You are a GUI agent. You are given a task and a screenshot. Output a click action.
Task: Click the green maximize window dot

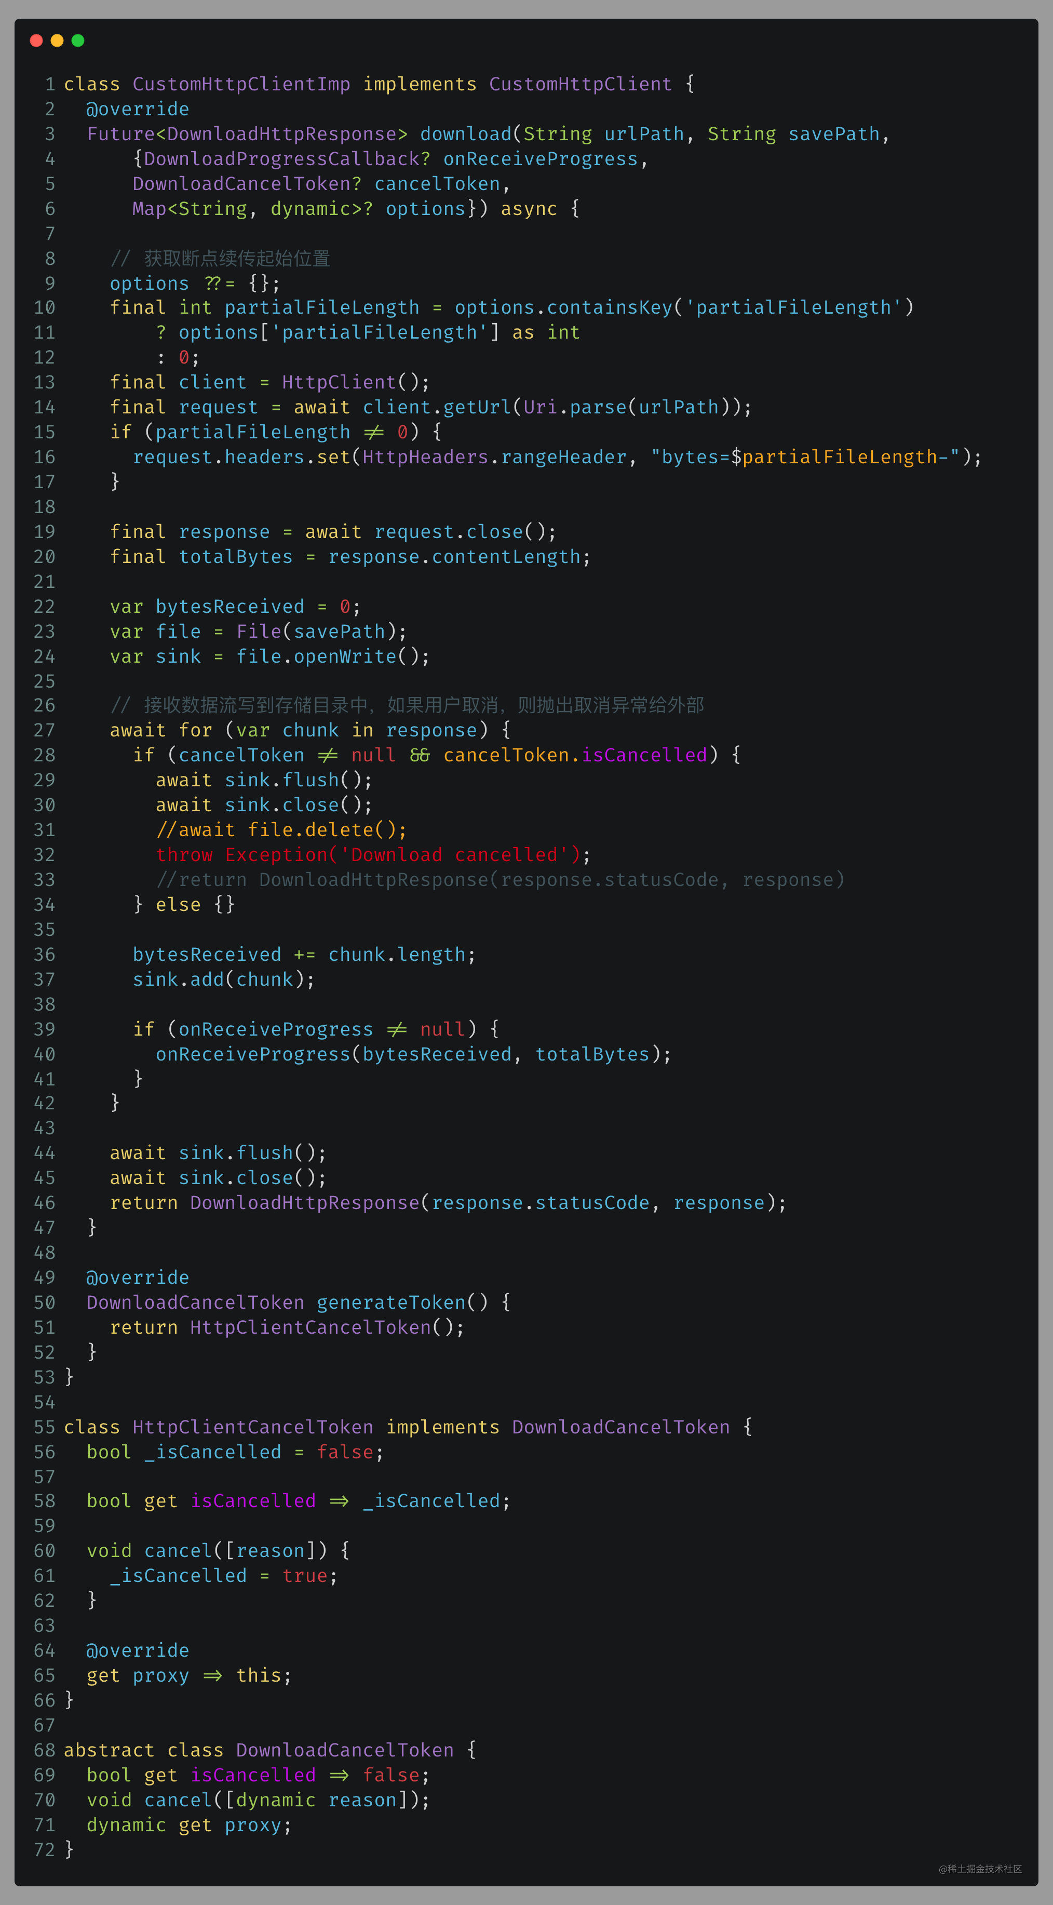[x=78, y=41]
